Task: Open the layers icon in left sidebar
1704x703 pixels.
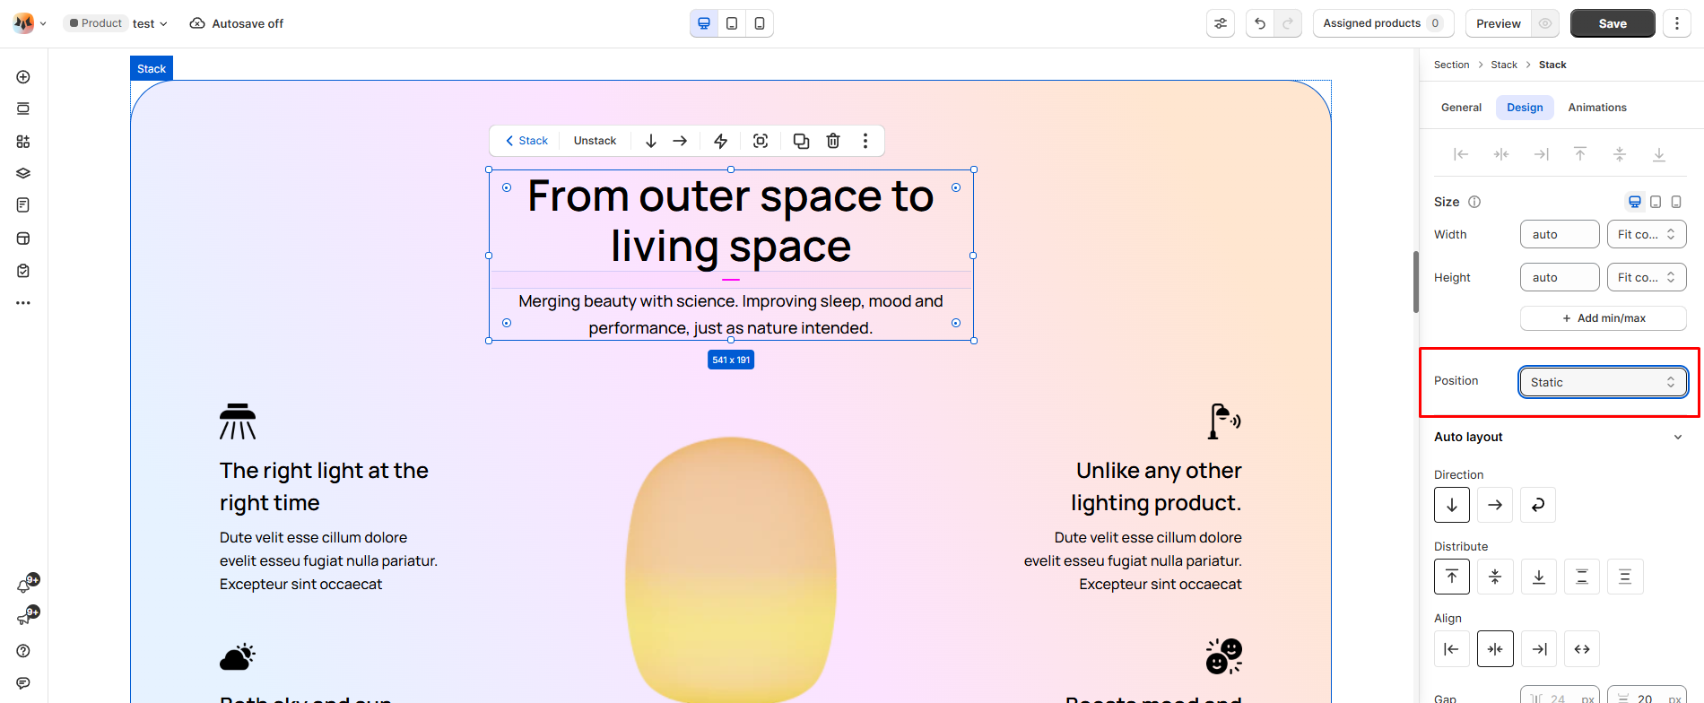Action: (x=23, y=173)
